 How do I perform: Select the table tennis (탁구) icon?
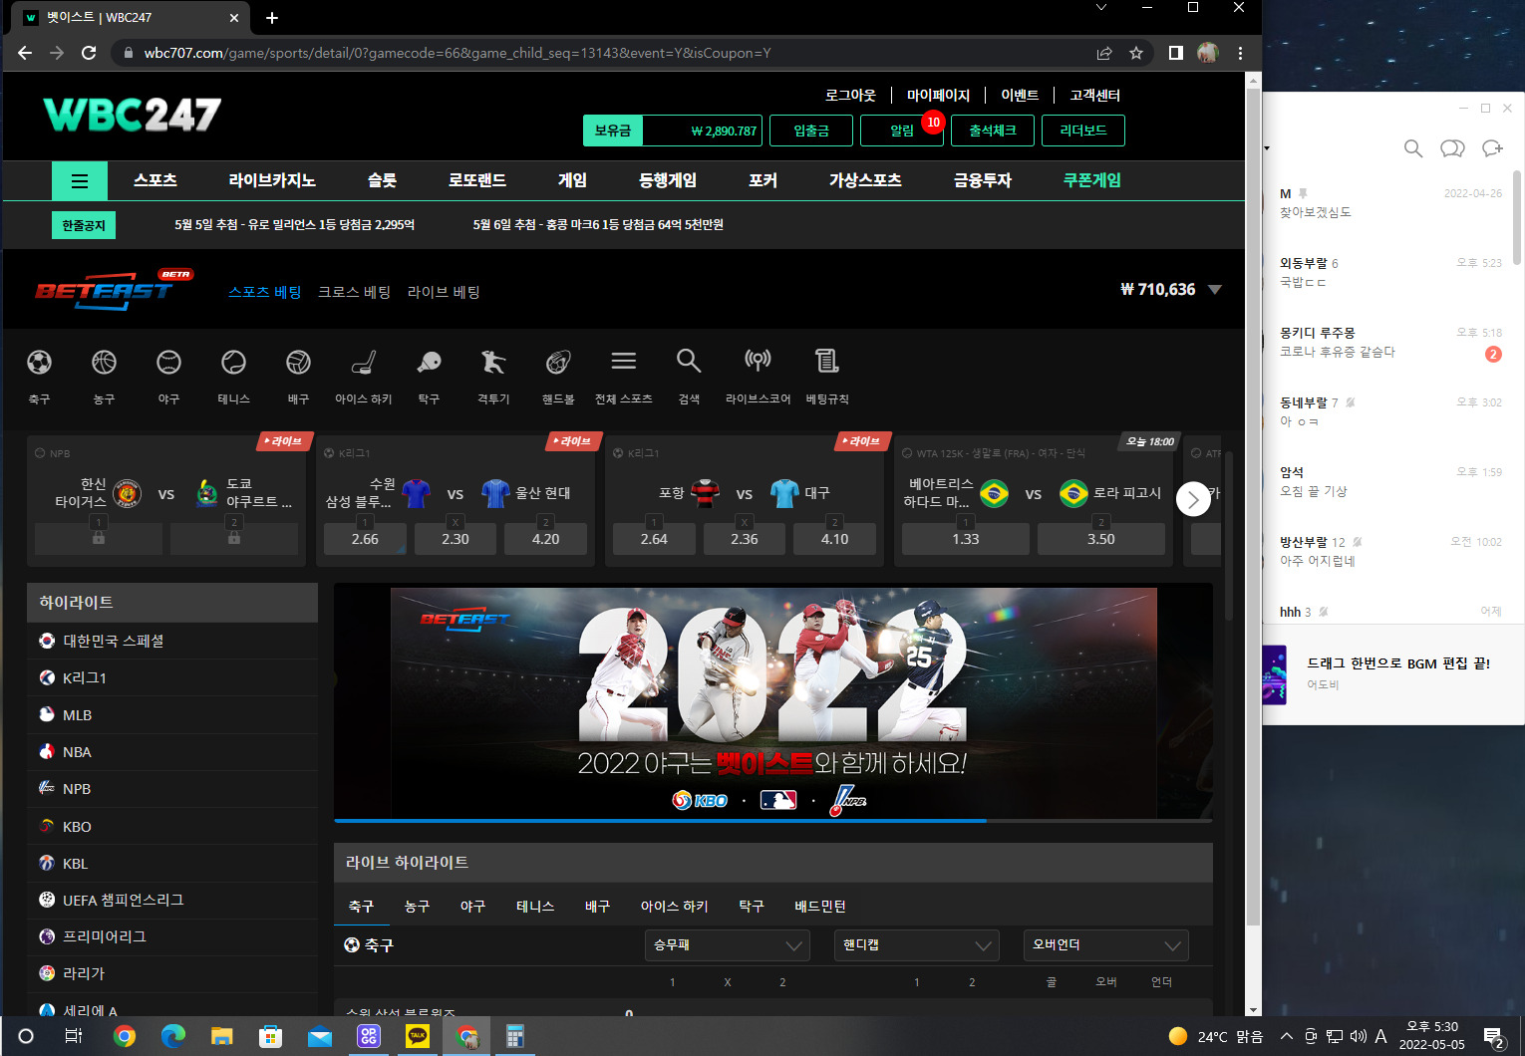click(x=429, y=363)
